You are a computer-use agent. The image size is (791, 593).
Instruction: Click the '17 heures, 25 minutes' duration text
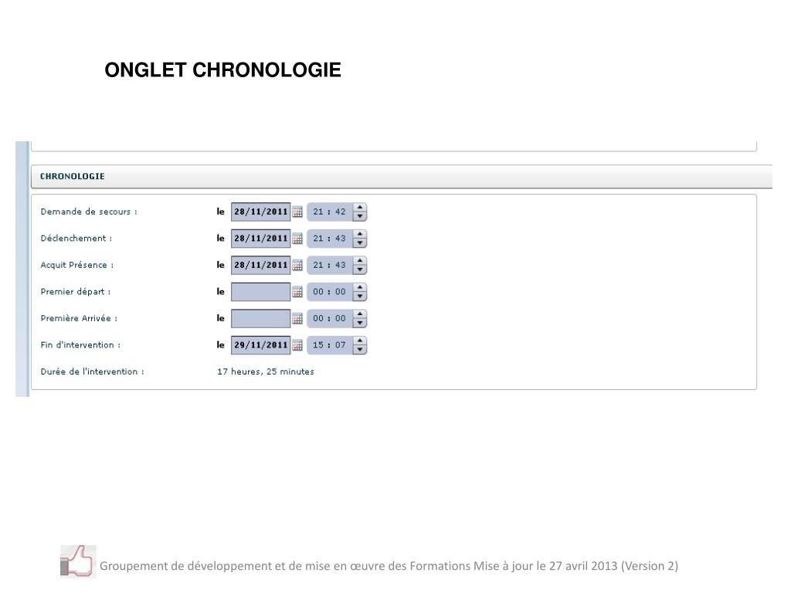[x=266, y=371]
